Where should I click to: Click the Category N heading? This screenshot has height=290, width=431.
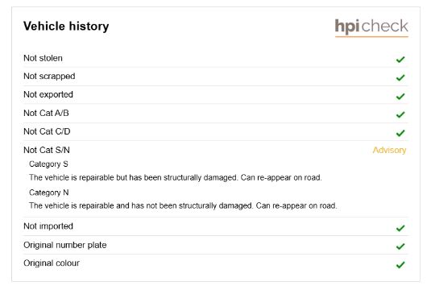[x=48, y=193]
